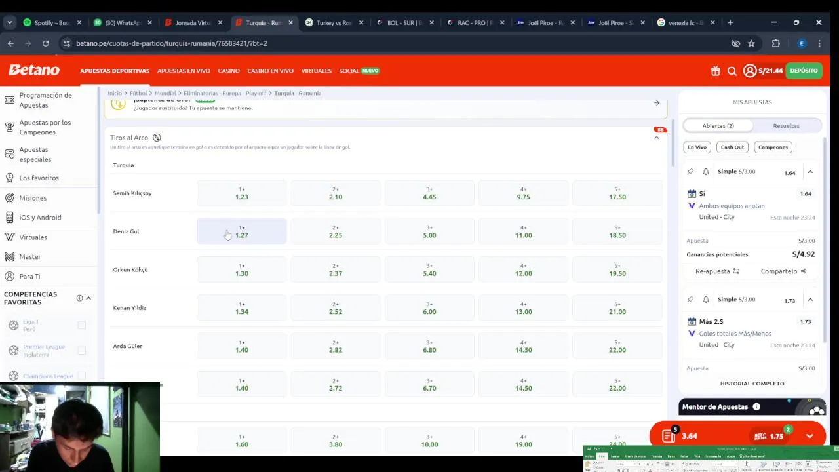Screen dimensions: 839x472
Task: Open APUESTAS EN VIVO menu
Action: (184, 71)
